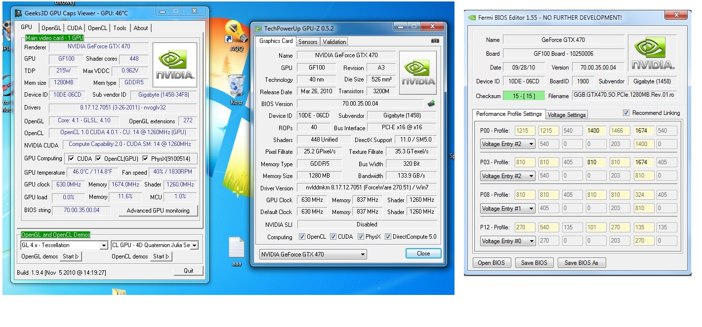This screenshot has height=327, width=702.
Task: Click the green Checksum 15 - [15] field
Action: 524,96
